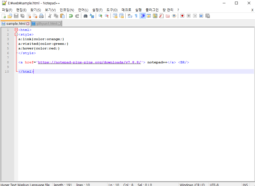Toggle monitoring eye icon

(174, 16)
